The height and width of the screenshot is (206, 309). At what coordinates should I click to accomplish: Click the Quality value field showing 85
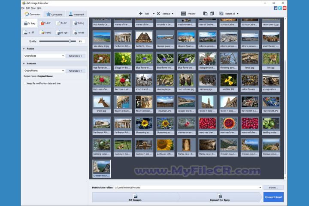pos(82,41)
